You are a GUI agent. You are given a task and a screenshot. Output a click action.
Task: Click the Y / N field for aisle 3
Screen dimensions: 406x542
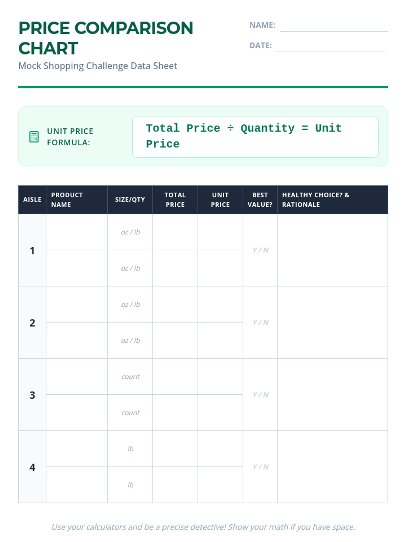click(260, 395)
